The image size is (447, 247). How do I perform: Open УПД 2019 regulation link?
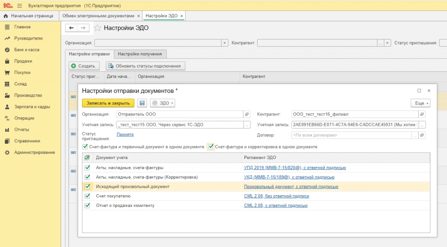coord(295,167)
